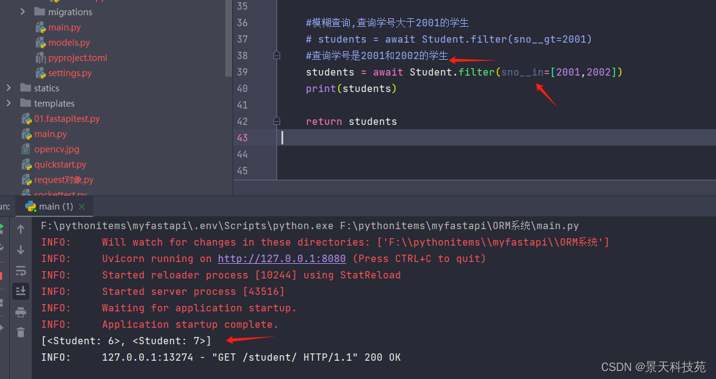The height and width of the screenshot is (379, 716).
Task: Toggle scroll to end in Run console
Action: (21, 291)
